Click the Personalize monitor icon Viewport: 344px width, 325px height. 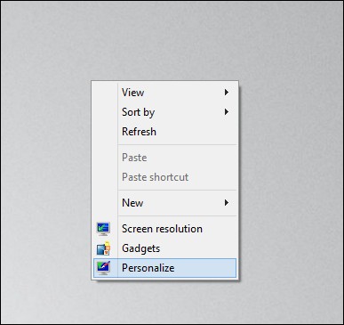click(103, 268)
